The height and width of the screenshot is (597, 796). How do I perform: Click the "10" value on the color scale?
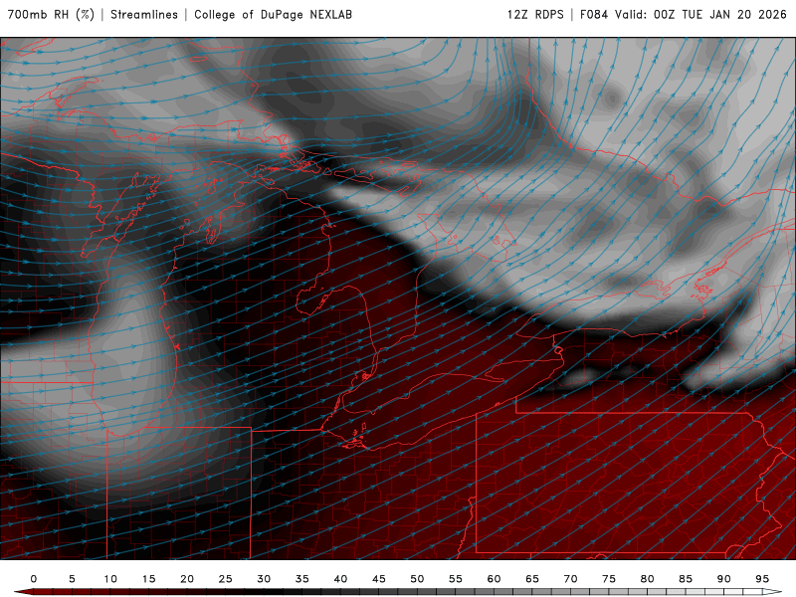[110, 579]
